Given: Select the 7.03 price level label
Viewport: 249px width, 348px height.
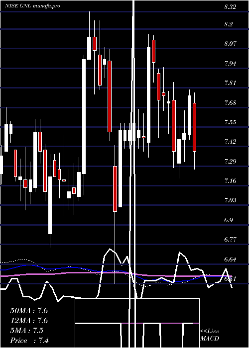Looking at the screenshot, I should (230, 200).
